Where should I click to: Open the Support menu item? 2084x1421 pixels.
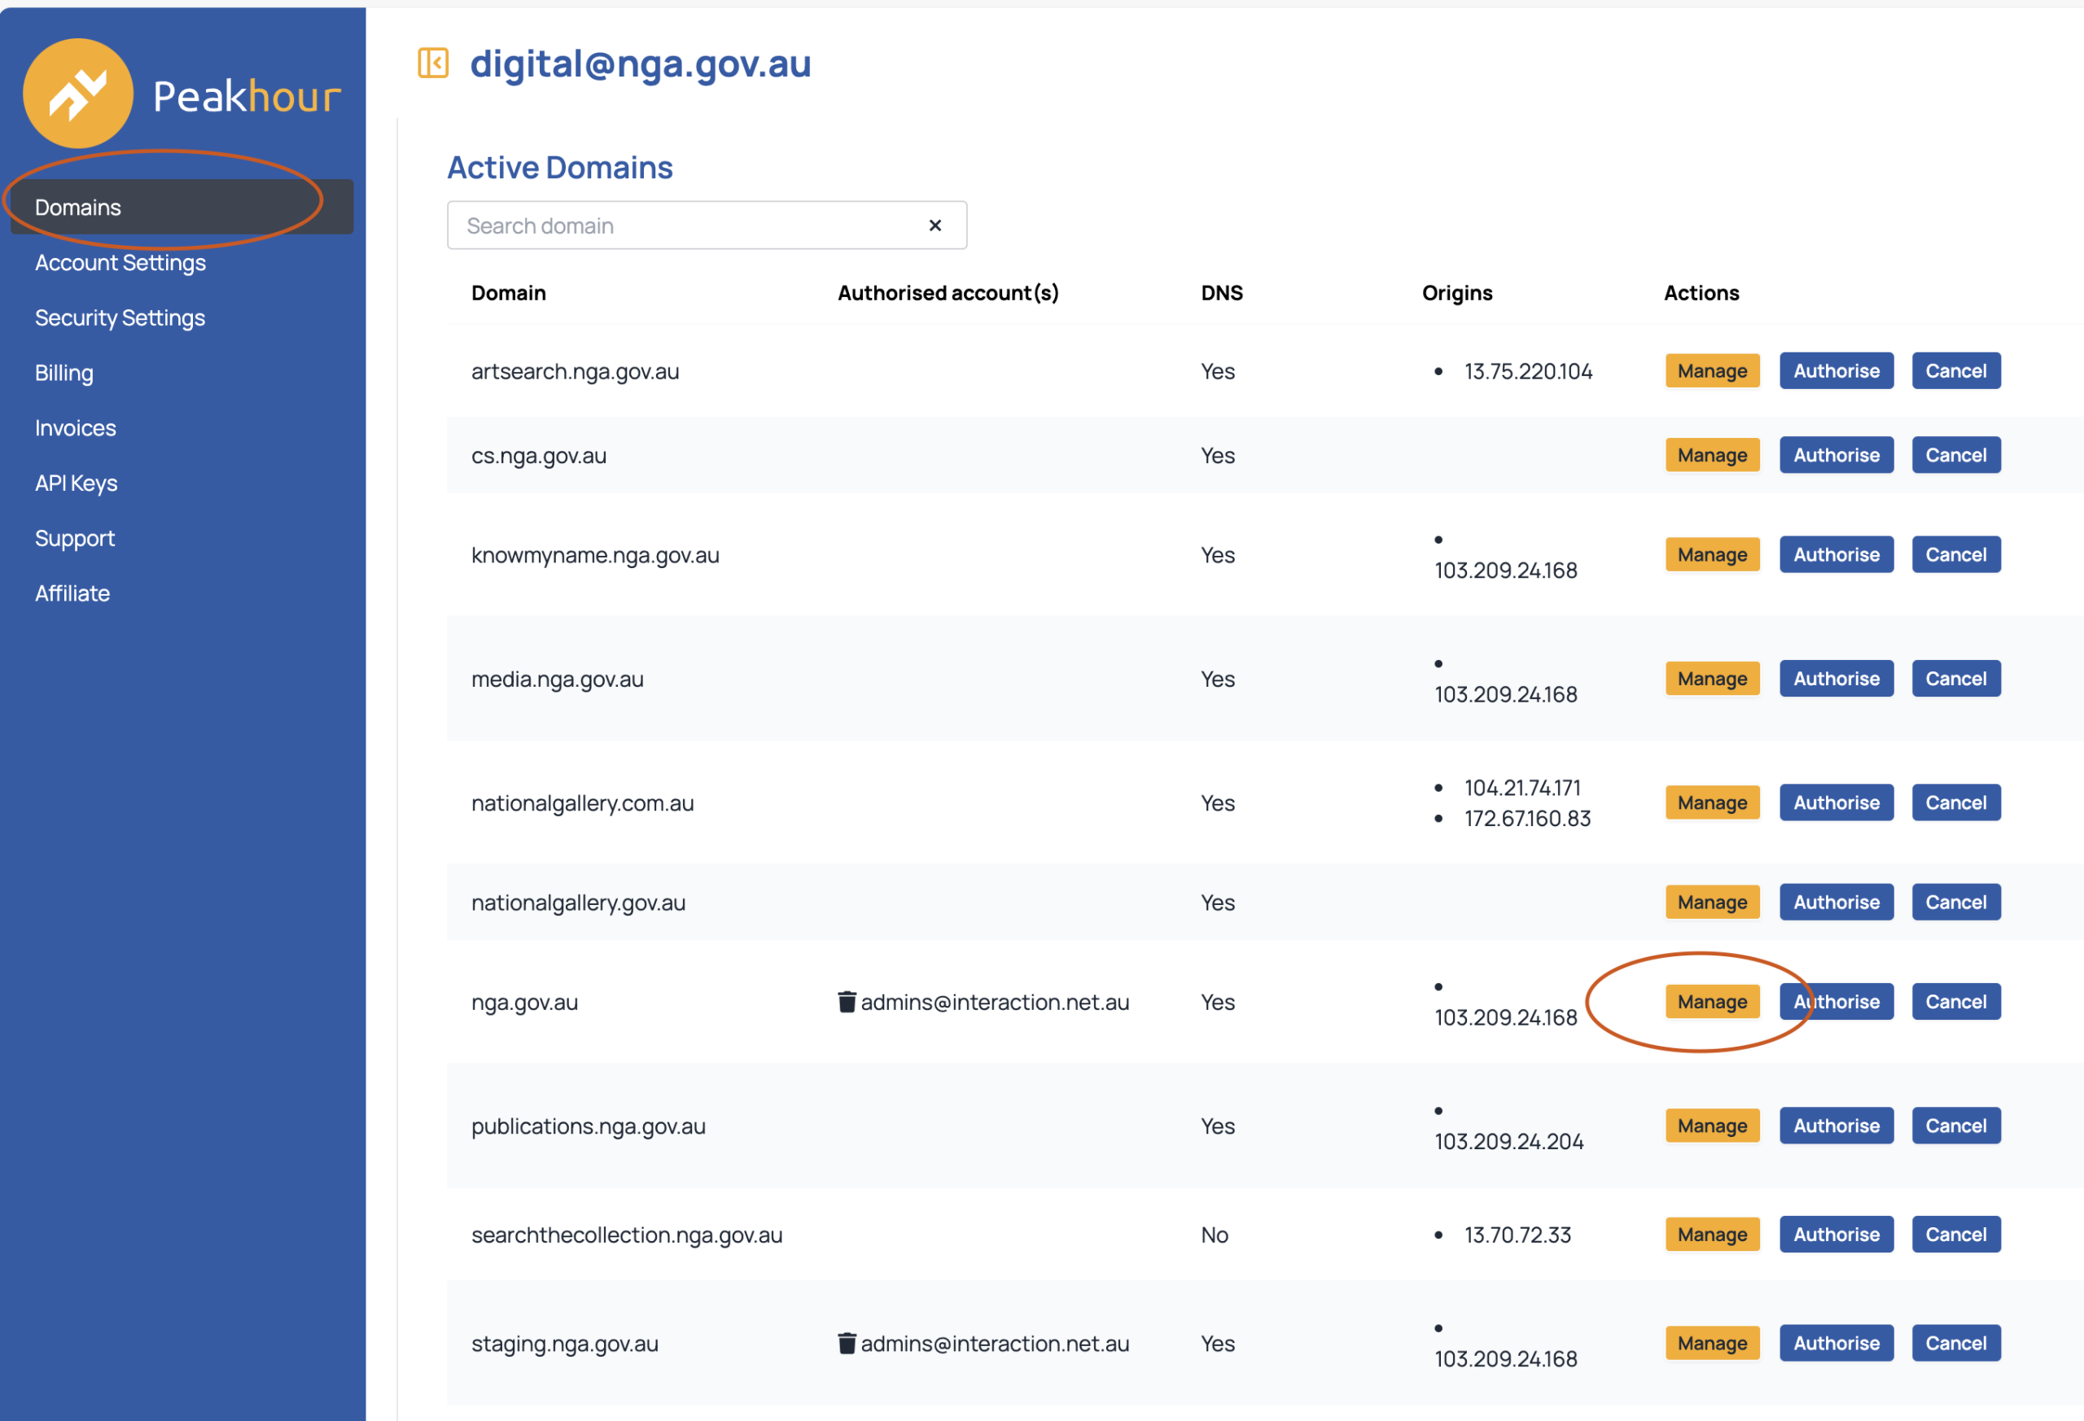point(74,538)
